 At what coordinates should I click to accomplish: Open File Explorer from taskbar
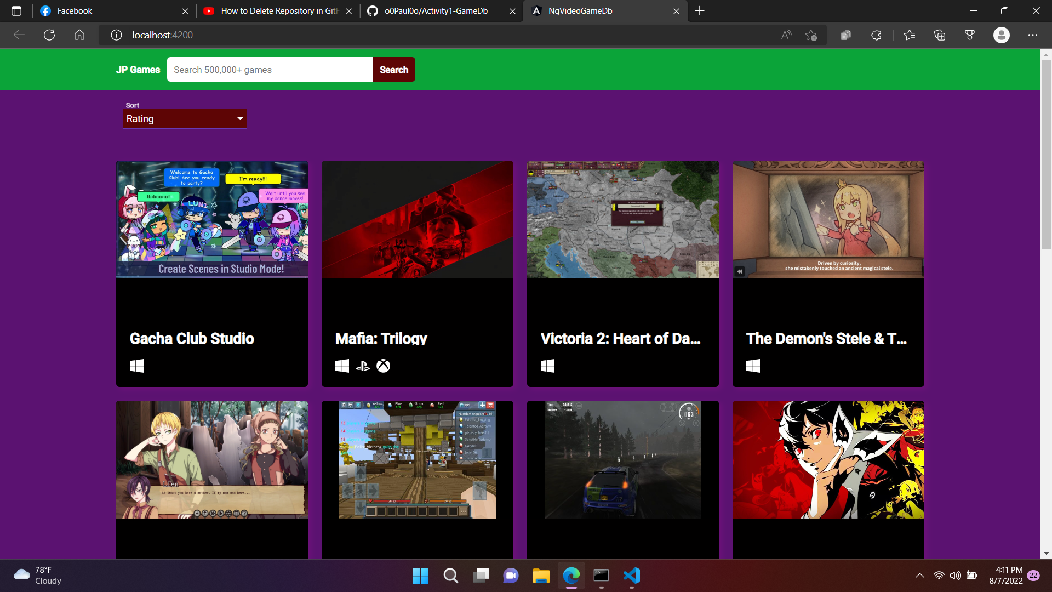point(541,576)
